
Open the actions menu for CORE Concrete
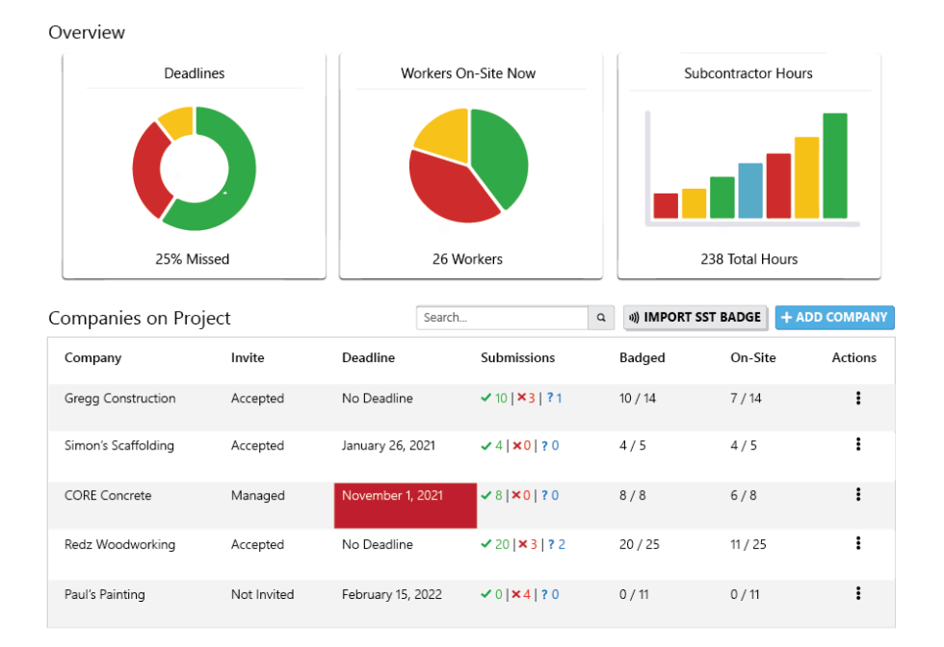(858, 495)
